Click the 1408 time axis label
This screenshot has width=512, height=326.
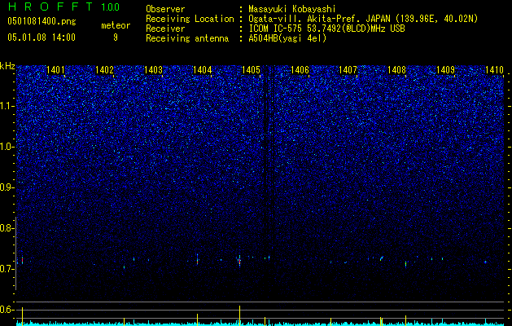coord(396,69)
